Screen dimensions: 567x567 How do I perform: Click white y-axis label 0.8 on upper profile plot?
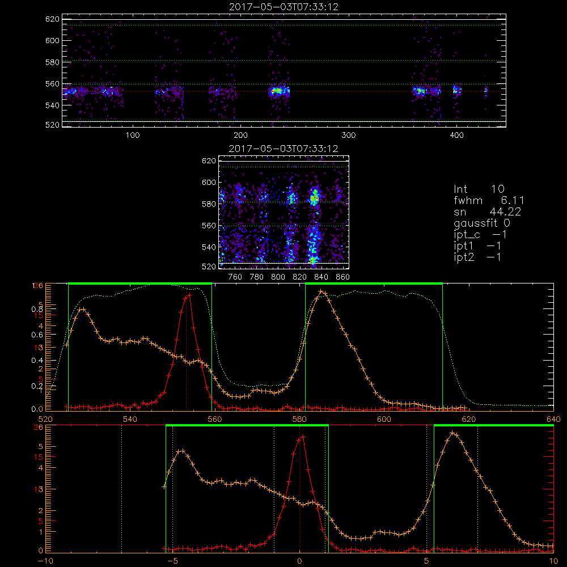pos(37,309)
